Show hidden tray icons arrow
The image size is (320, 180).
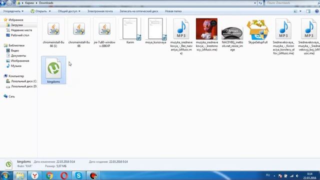pyautogui.click(x=274, y=175)
